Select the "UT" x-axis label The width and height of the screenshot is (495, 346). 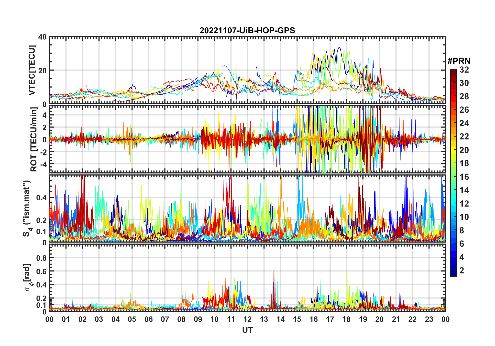click(x=247, y=330)
